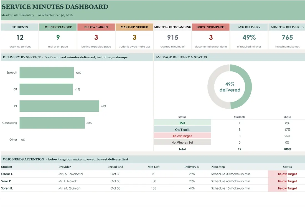305x207 pixels.
Task: Select the green 9 in Meeting Target
Action: 58,38
